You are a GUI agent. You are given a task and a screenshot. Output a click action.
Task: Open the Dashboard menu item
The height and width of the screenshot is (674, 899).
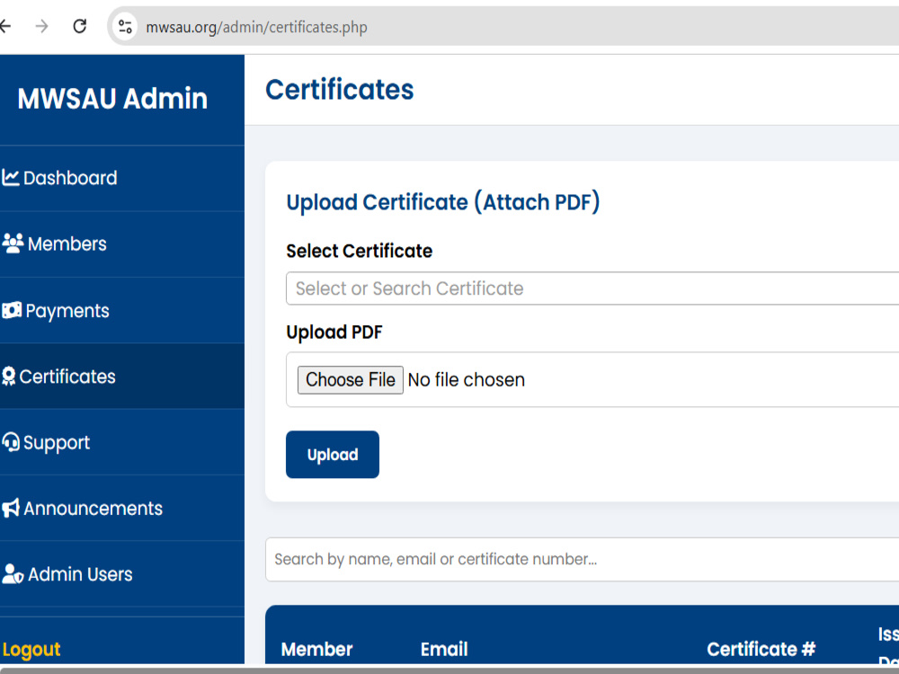click(x=122, y=178)
